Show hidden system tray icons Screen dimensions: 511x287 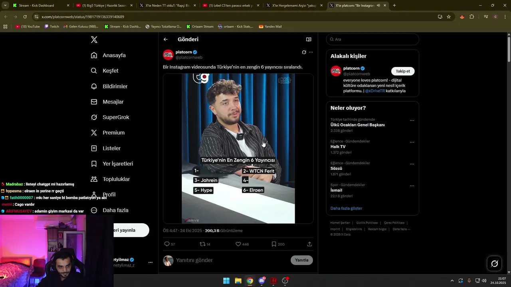click(452, 281)
